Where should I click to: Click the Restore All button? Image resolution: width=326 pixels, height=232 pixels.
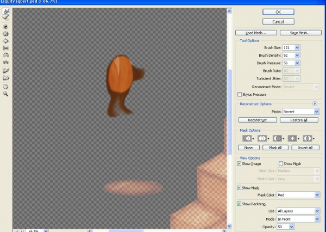(x=299, y=120)
